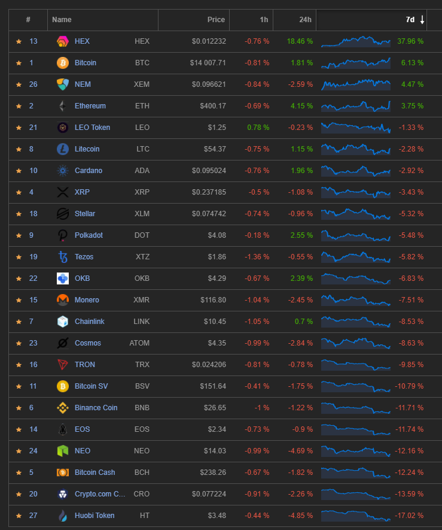The width and height of the screenshot is (442, 530).
Task: Reverse the 7d column sort arrow
Action: click(x=422, y=20)
